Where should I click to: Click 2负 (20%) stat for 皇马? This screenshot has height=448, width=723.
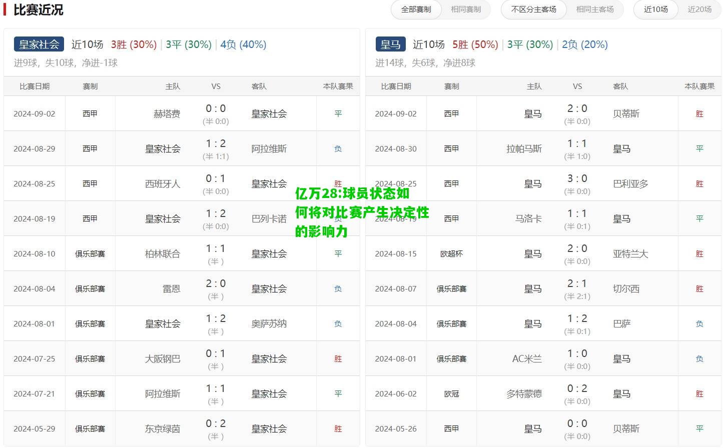pos(585,44)
